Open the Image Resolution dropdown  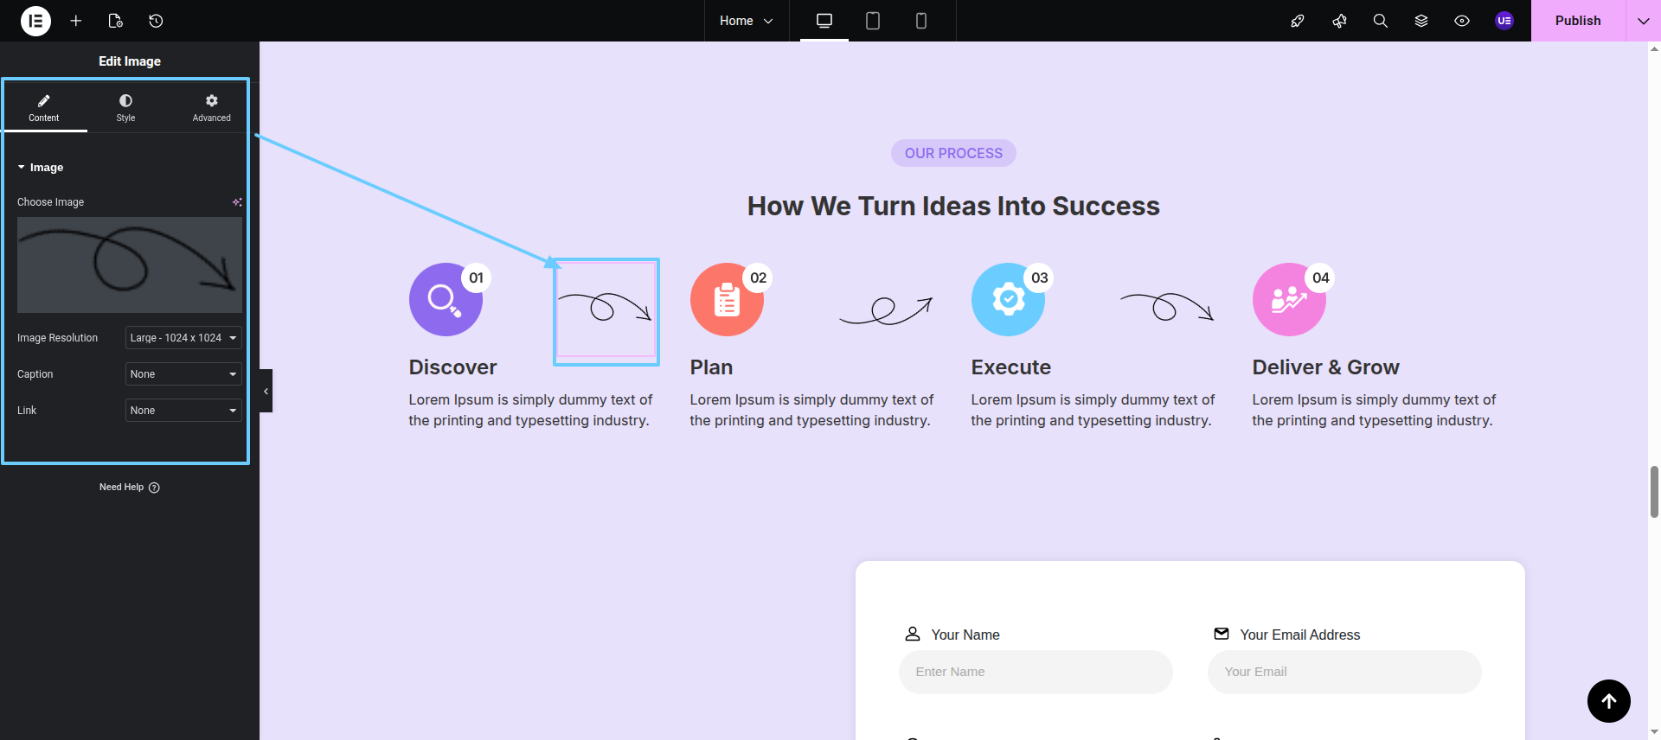point(183,338)
